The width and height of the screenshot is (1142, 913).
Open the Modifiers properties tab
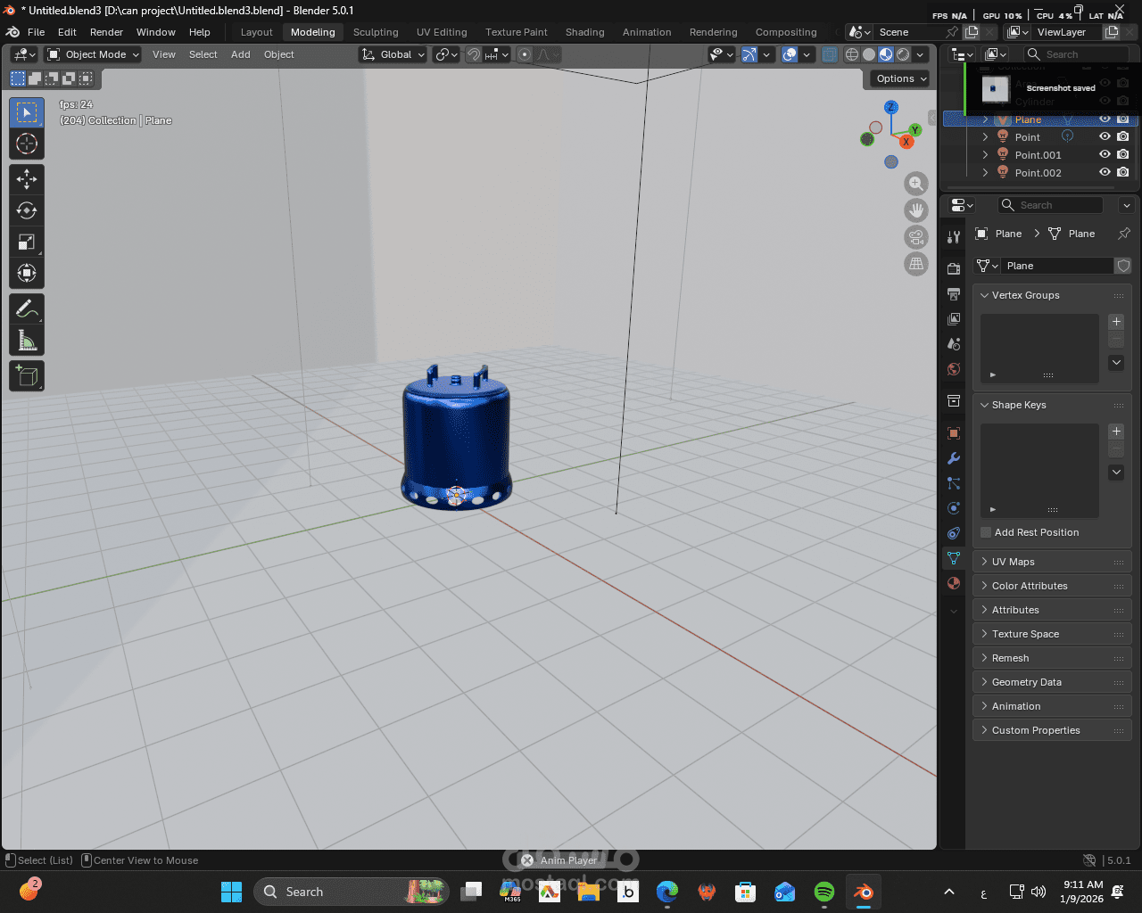click(954, 458)
